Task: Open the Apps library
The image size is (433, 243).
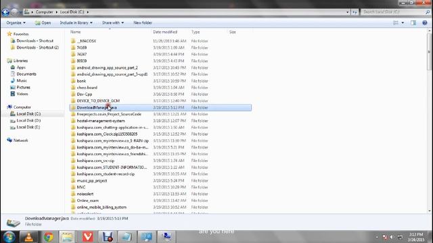Action: coord(21,67)
